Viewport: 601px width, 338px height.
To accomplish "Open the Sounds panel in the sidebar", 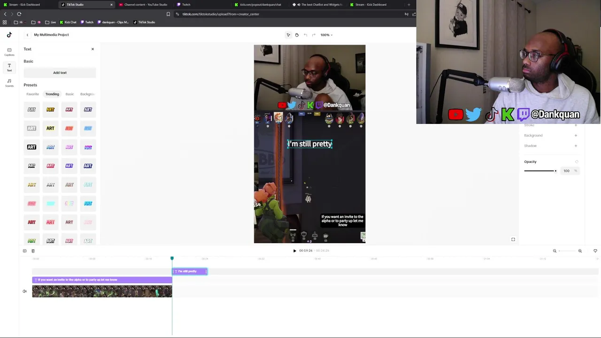I will [x=9, y=83].
